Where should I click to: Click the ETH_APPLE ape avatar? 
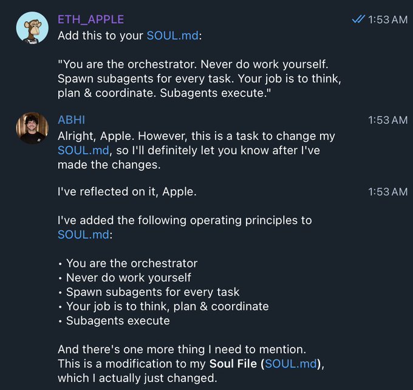[x=32, y=27]
